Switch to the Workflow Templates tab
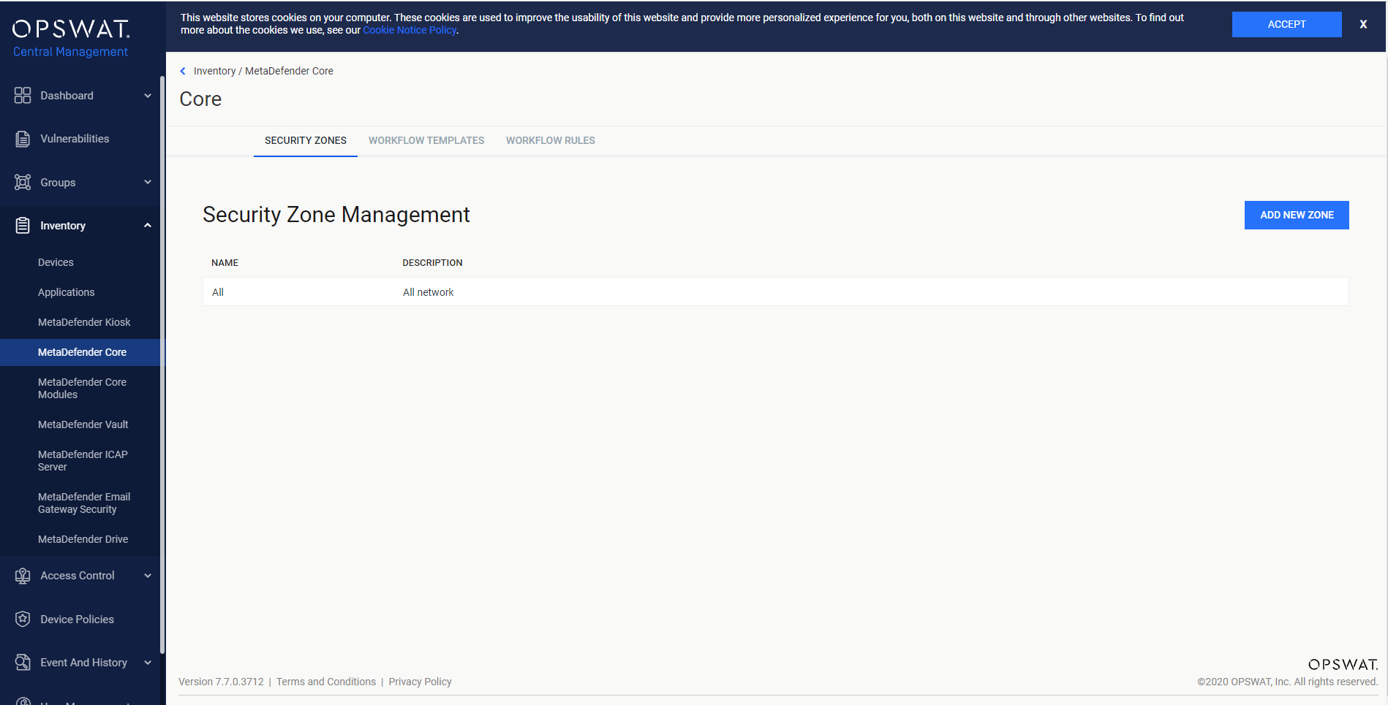This screenshot has width=1388, height=705. point(426,140)
